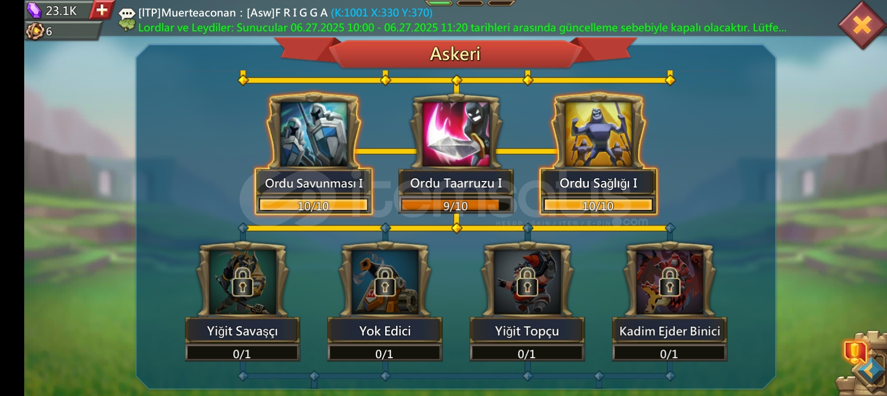Click the plus icon to add gems
Screen dimensions: 887x396
(x=102, y=9)
